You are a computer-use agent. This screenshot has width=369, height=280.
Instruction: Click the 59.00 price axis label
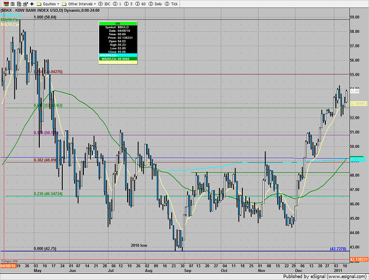pos(355,17)
